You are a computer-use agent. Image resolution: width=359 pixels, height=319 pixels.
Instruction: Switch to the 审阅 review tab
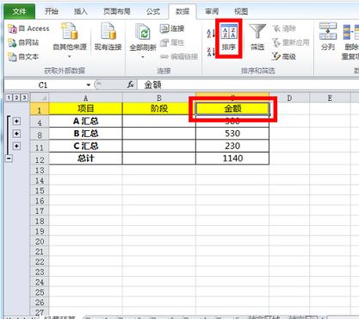(x=212, y=11)
